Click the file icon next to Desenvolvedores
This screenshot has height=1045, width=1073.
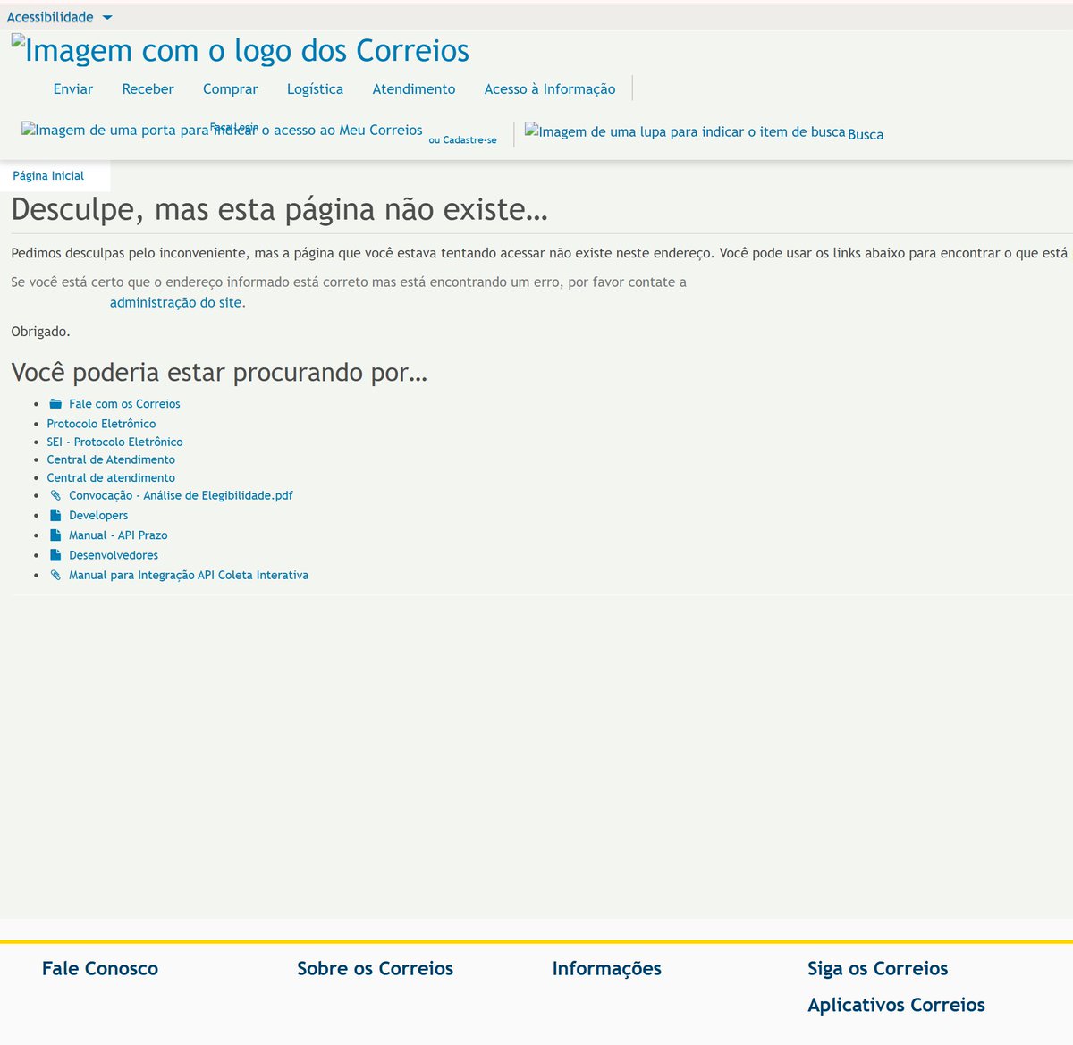tap(55, 554)
